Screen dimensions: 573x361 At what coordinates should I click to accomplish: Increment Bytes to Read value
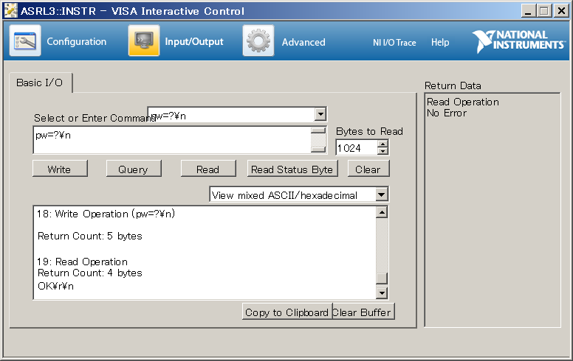pyautogui.click(x=382, y=144)
